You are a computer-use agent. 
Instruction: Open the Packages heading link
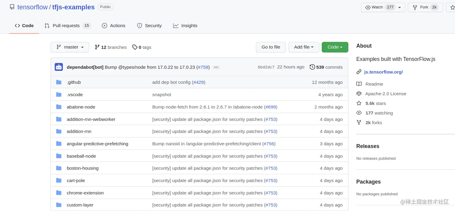pos(369,182)
